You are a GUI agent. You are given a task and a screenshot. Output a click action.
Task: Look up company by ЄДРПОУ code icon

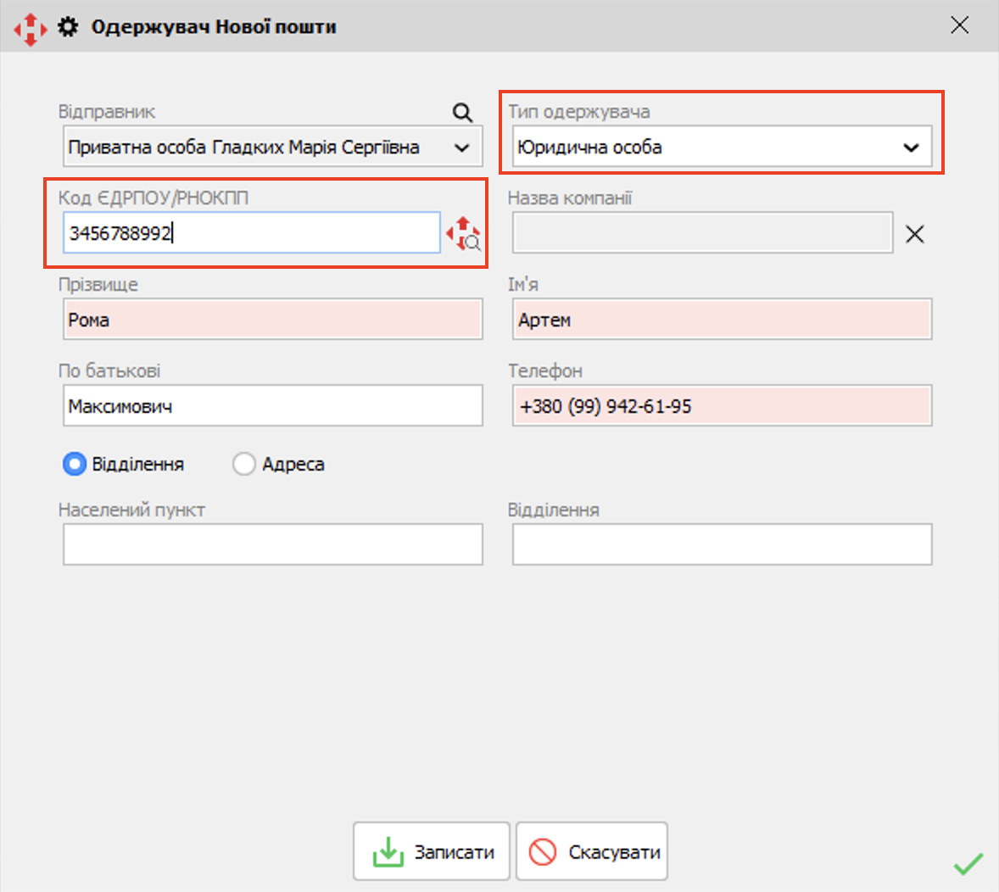tap(463, 233)
